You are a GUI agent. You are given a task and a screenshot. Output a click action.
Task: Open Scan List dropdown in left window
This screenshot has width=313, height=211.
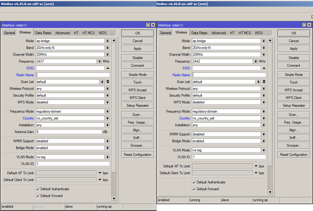click(x=102, y=82)
